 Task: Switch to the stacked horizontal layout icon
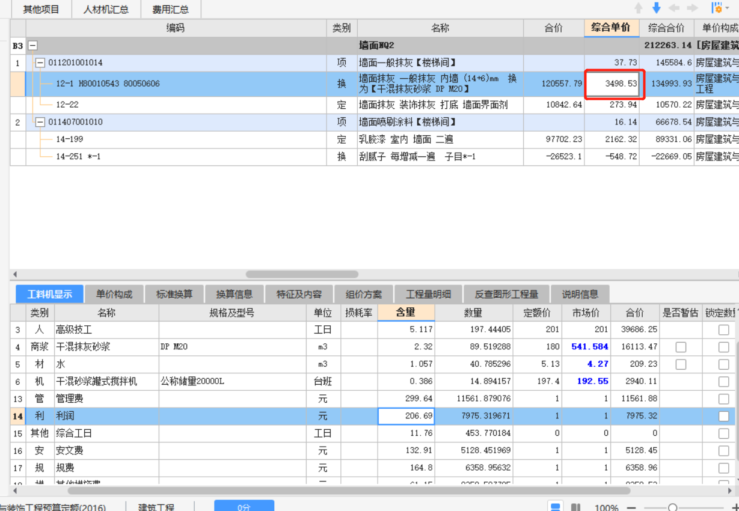tap(557, 507)
